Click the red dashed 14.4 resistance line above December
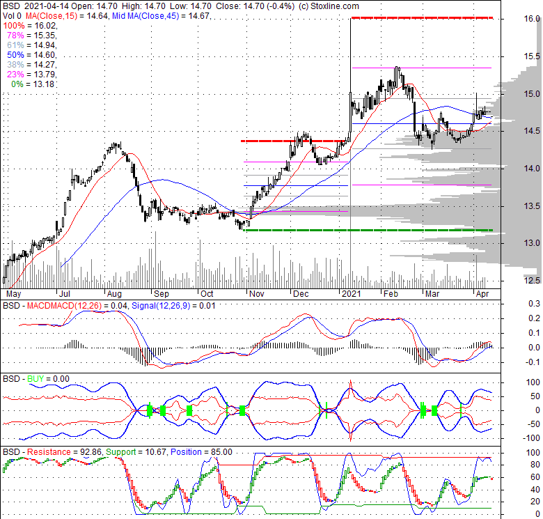 click(294, 141)
